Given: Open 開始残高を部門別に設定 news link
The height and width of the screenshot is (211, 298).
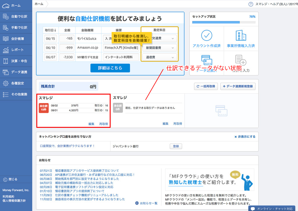Looking at the screenshot, I should coord(87,179).
